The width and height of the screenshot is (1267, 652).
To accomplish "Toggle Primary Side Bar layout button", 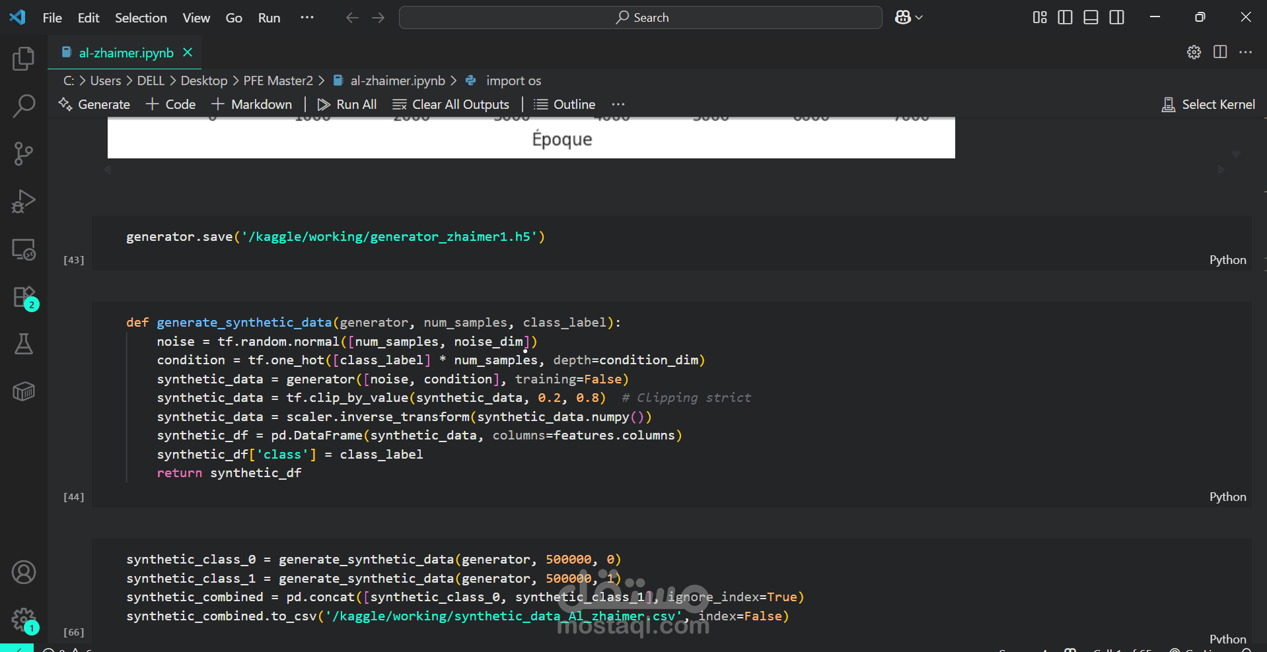I will coord(1065,18).
